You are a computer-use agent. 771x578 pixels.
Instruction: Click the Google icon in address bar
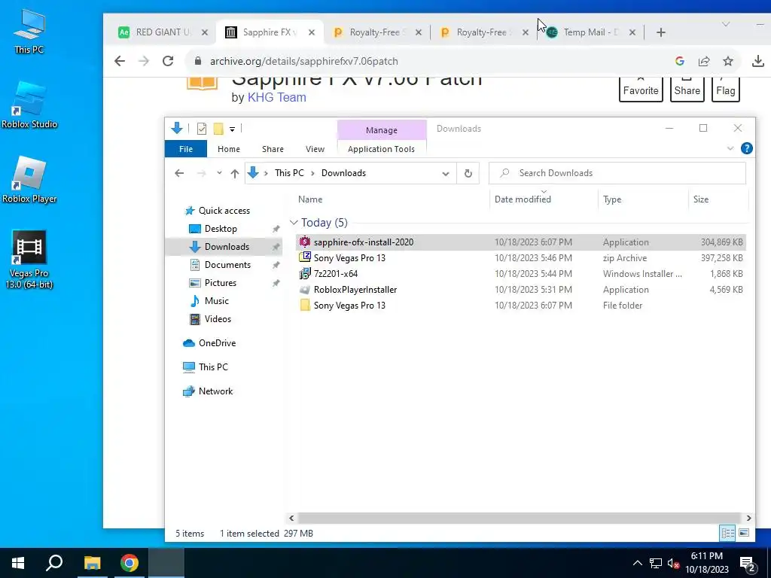(680, 61)
